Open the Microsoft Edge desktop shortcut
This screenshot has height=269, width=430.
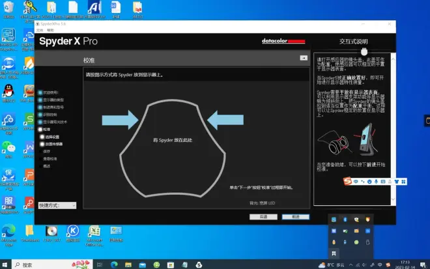[8, 236]
